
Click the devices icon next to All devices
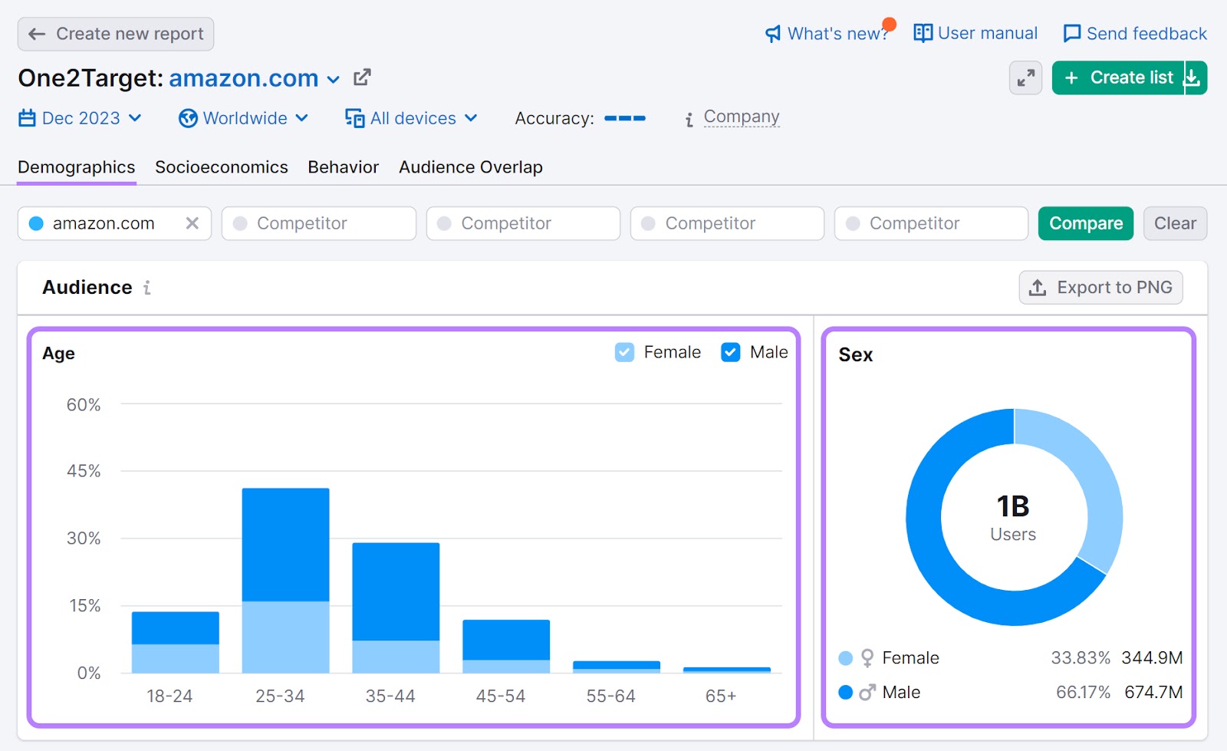click(x=354, y=118)
